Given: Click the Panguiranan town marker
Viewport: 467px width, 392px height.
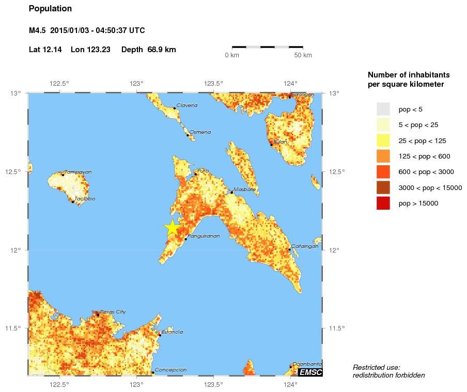Looking at the screenshot, I should (x=185, y=238).
